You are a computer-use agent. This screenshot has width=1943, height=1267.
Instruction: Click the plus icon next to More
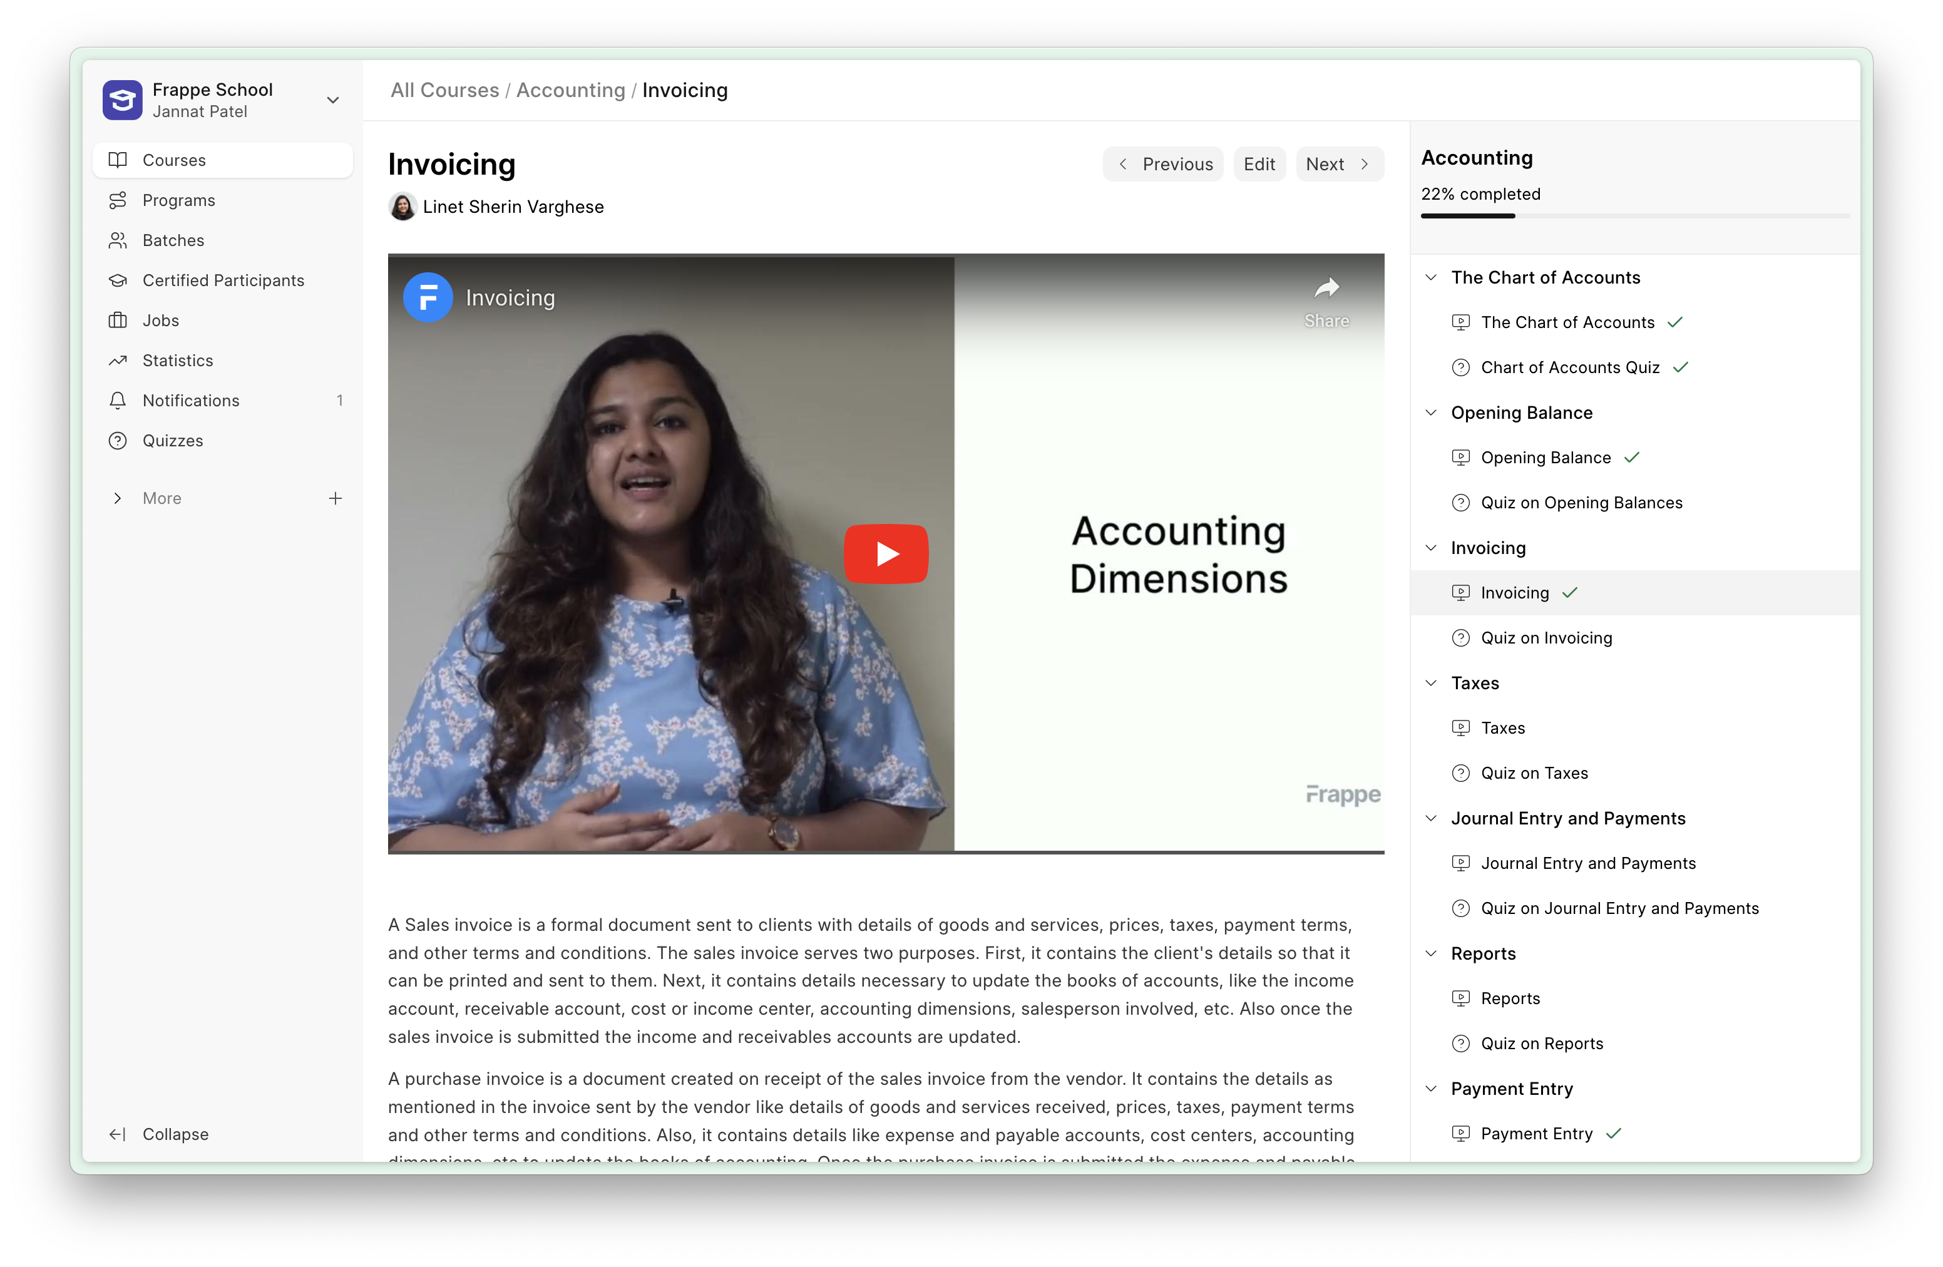335,498
